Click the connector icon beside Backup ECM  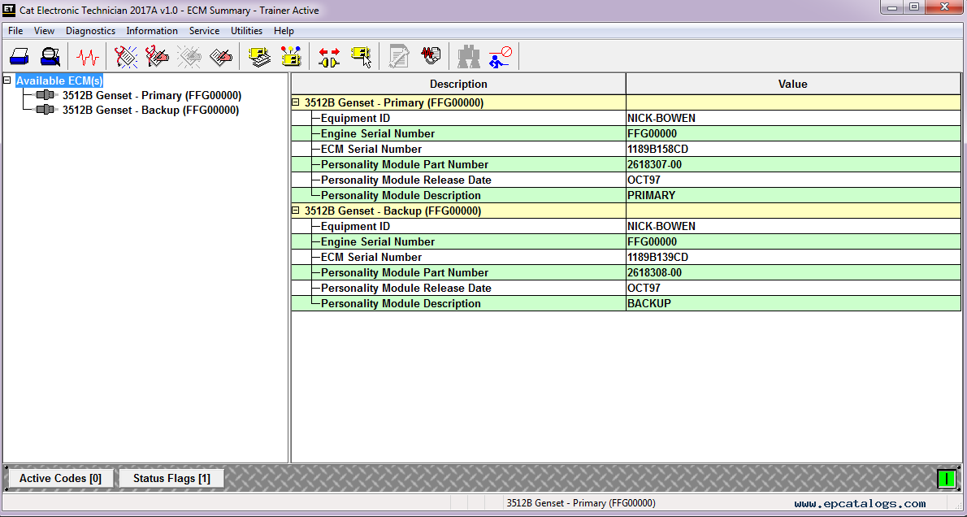pyautogui.click(x=47, y=110)
